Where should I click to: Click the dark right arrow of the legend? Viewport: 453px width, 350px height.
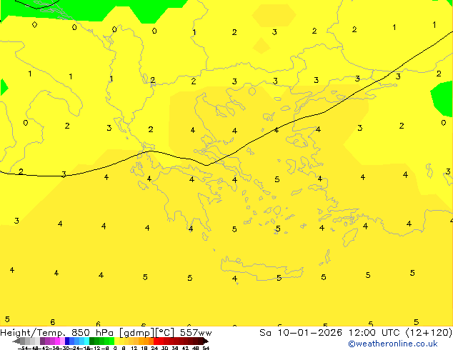pos(206,341)
